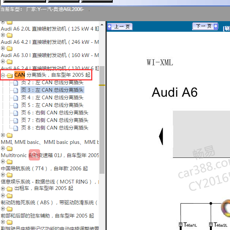Viewport: 230px width, 230px height.
Task: Click document icon of 页 3 entry
Action: [16, 91]
